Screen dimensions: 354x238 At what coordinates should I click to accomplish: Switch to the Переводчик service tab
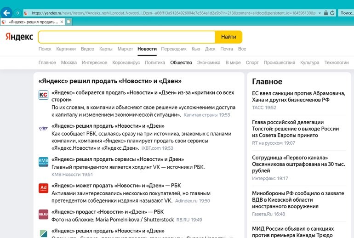click(x=174, y=49)
